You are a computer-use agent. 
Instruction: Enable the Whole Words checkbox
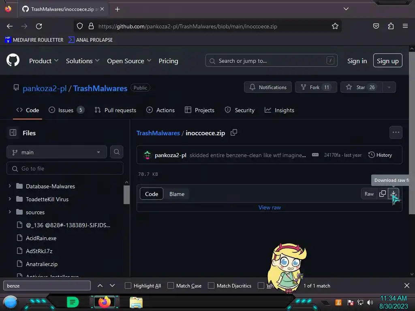pos(261,285)
